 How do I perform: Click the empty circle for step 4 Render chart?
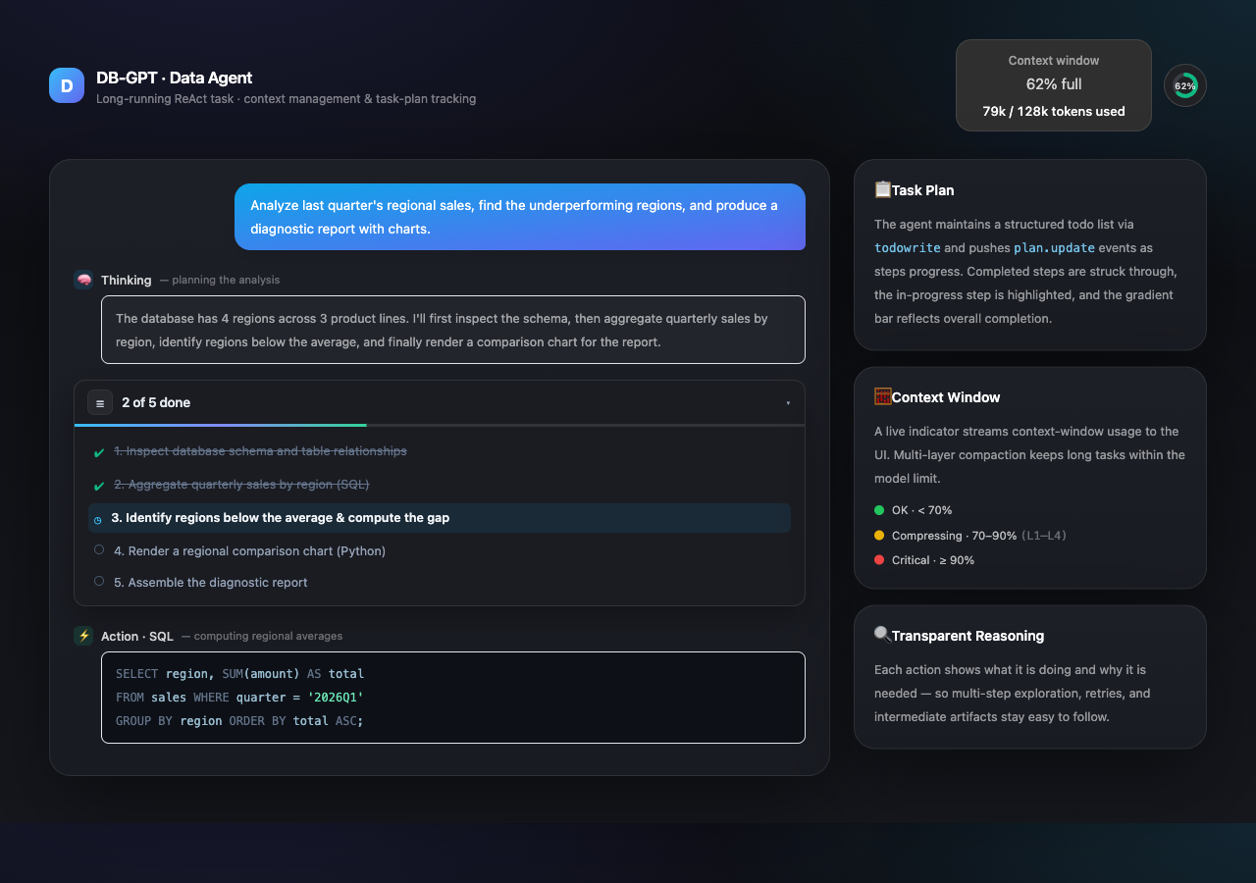99,550
